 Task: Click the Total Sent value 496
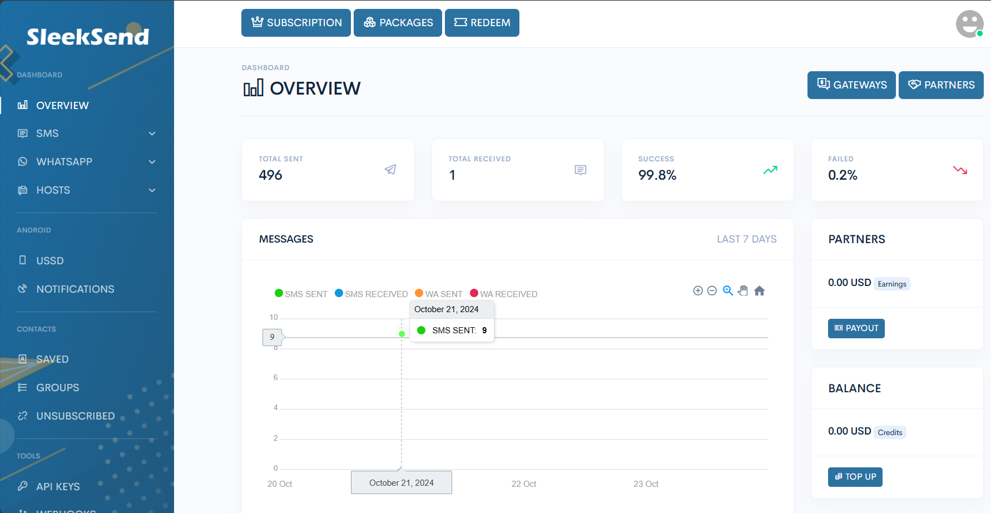point(270,175)
